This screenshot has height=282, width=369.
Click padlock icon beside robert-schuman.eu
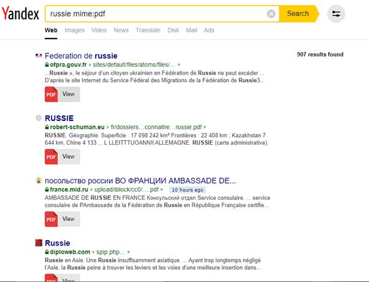[47, 127]
